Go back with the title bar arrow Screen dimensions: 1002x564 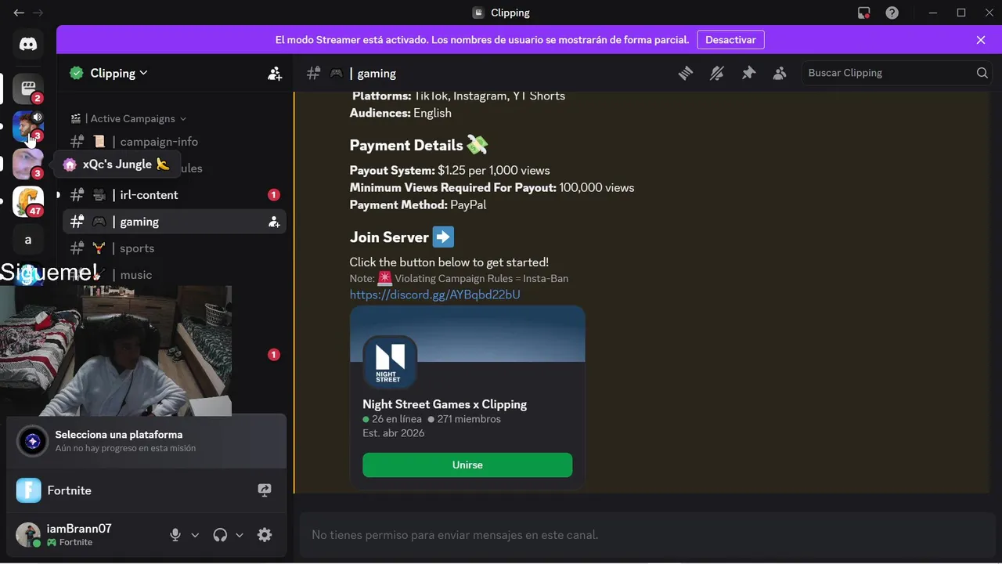(19, 13)
